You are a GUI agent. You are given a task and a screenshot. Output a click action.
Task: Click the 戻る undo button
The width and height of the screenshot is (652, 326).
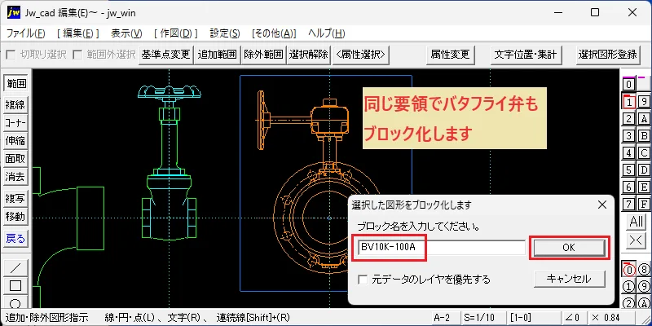(15, 239)
